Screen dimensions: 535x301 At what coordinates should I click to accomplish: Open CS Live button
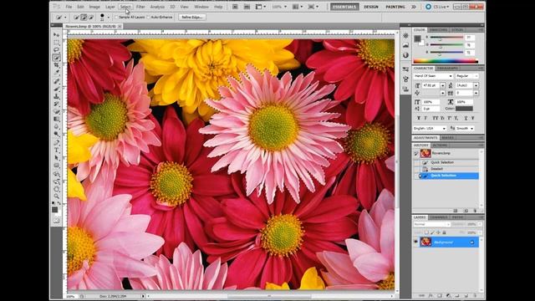(438, 7)
